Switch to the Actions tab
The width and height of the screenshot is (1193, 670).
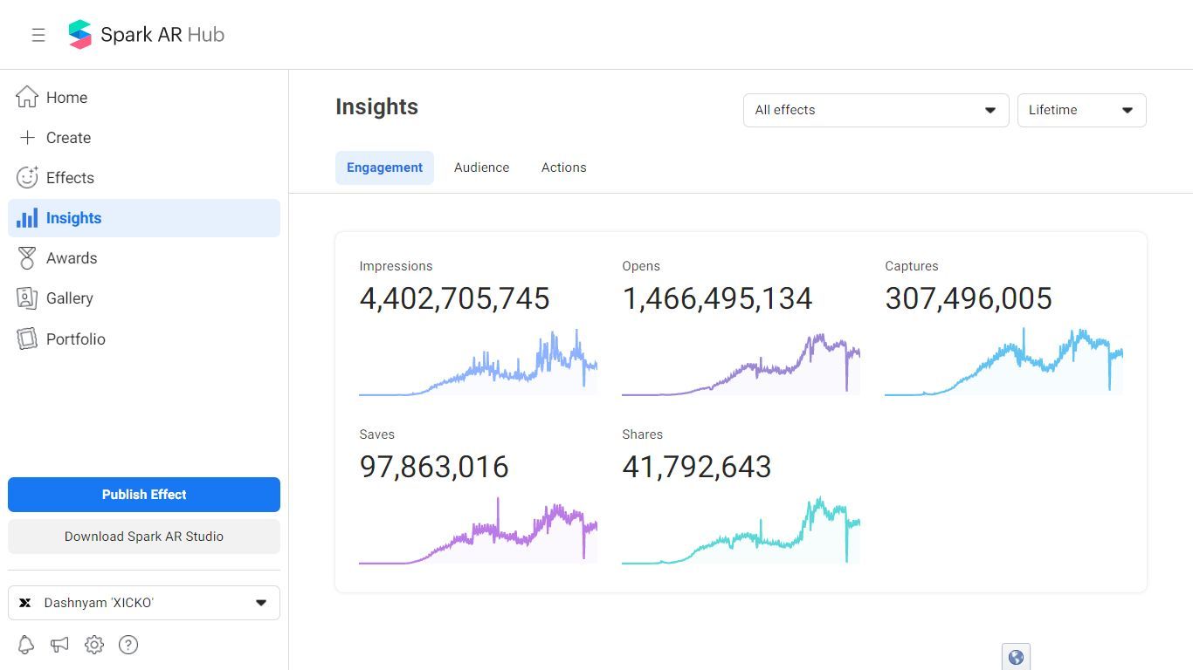point(563,167)
